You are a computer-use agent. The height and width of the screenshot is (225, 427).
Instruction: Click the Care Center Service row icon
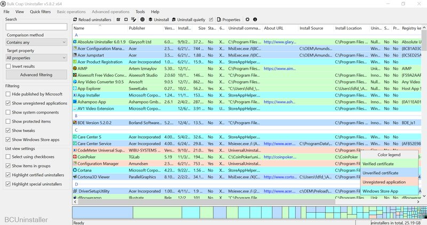(x=75, y=143)
